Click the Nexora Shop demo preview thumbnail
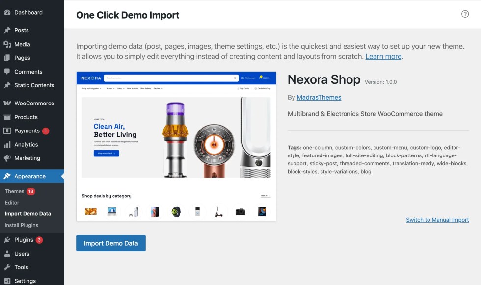The image size is (481, 285). pos(176,146)
